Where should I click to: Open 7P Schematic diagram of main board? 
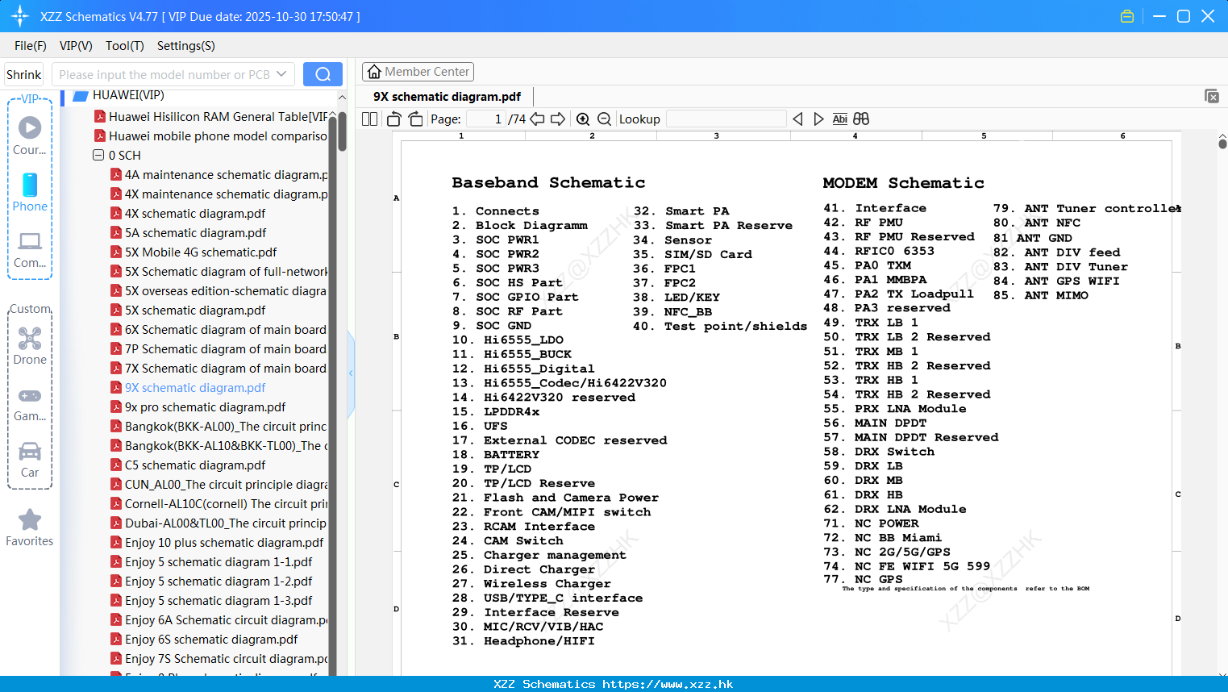pyautogui.click(x=219, y=348)
